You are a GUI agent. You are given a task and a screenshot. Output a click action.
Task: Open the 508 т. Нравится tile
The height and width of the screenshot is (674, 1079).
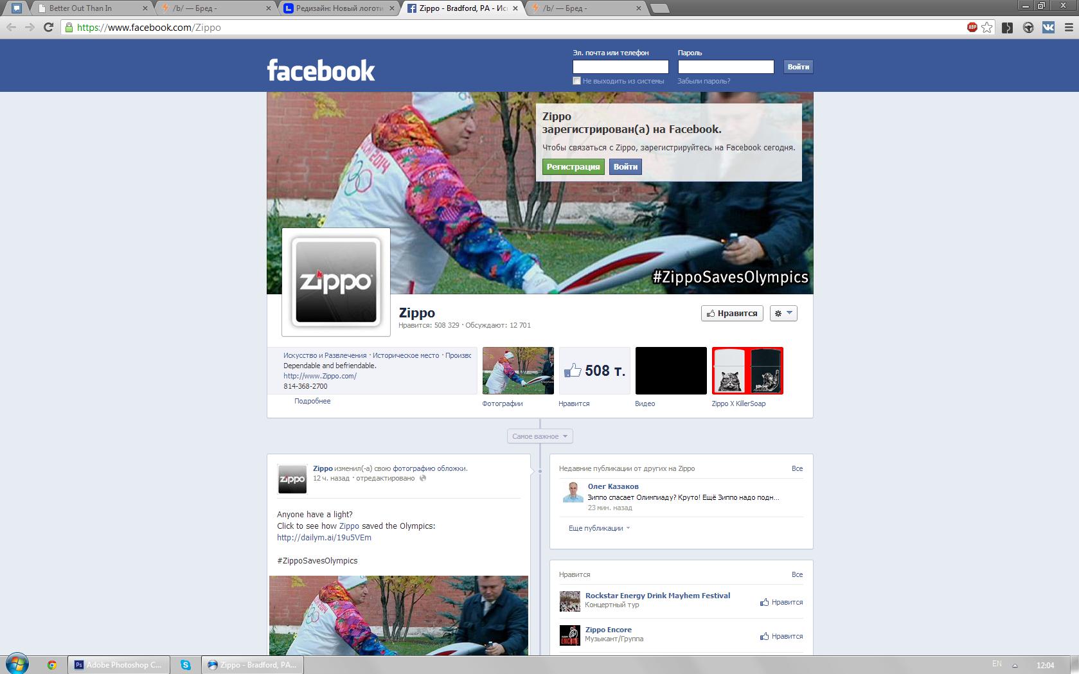coord(594,371)
